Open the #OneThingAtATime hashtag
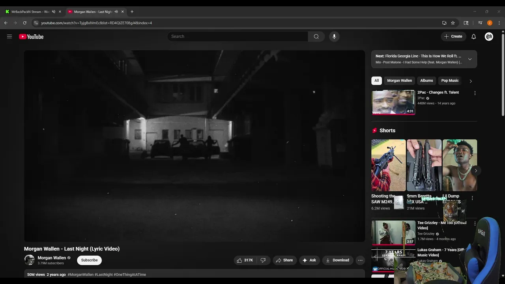Image resolution: width=505 pixels, height=284 pixels. point(130,275)
